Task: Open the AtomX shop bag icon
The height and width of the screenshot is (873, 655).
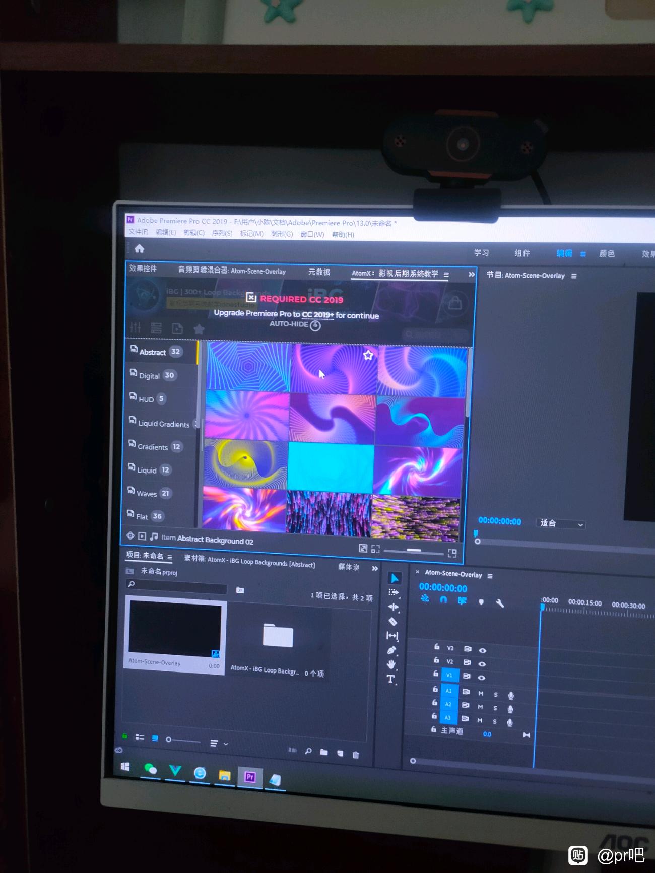Action: (455, 303)
